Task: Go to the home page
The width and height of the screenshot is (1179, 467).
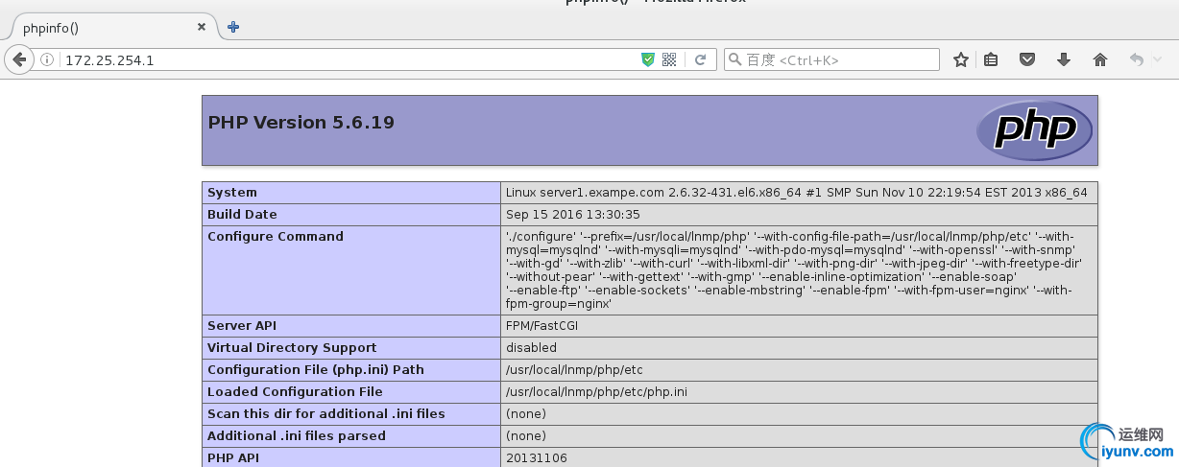Action: tap(1100, 59)
